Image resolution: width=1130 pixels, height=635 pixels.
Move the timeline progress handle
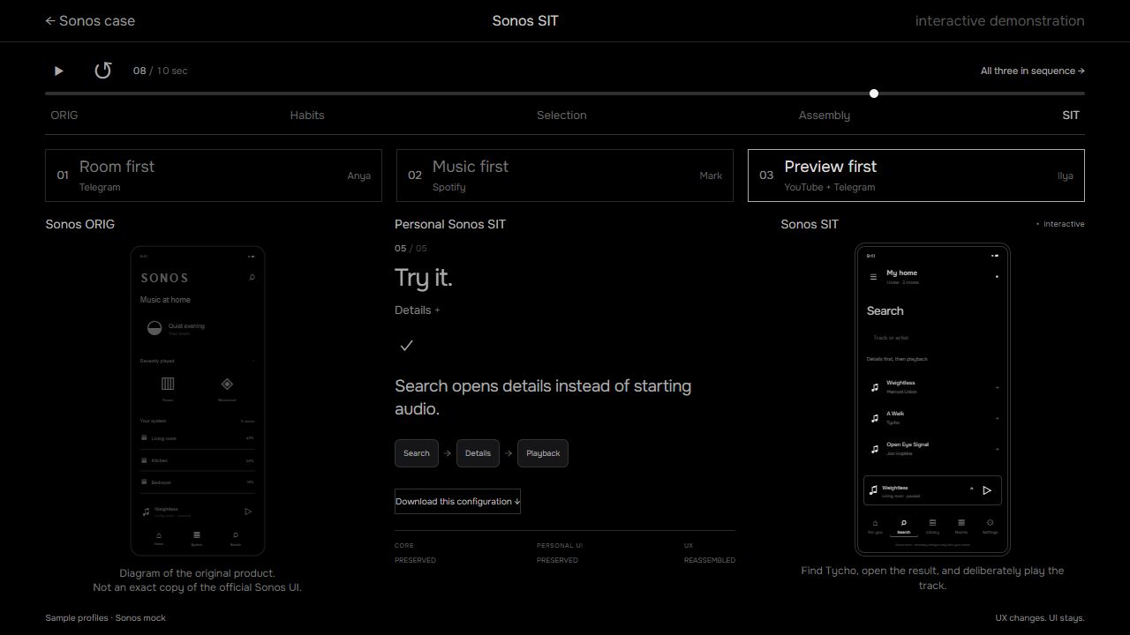[874, 93]
